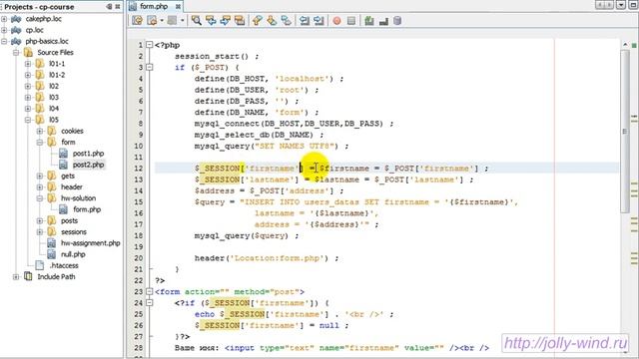Collapse the fold at line 24
639x359 pixels.
click(x=150, y=303)
